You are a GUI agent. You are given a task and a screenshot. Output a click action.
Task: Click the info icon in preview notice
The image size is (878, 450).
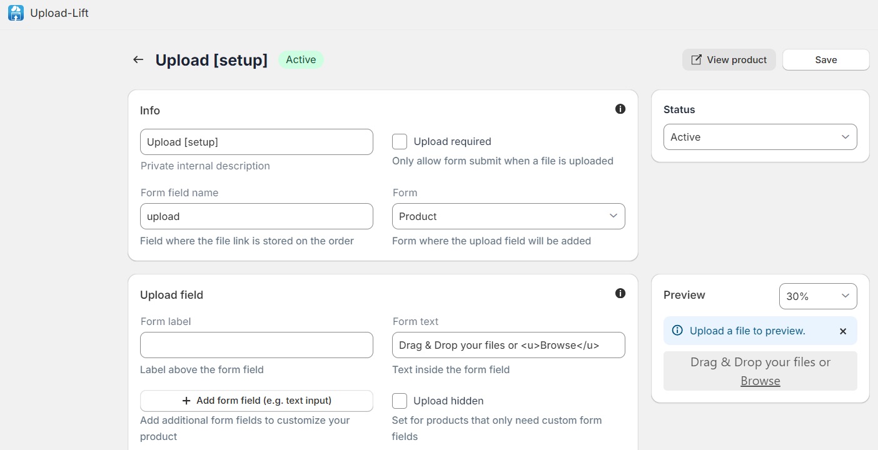[x=679, y=331]
